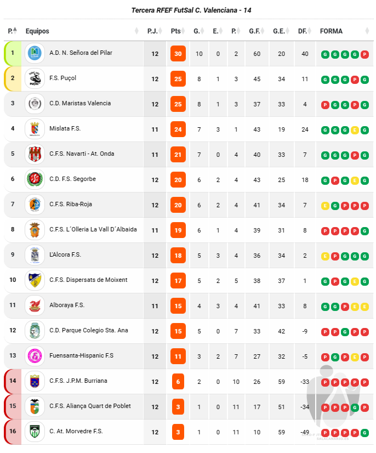Click the orange 30 points badge
The width and height of the screenshot is (376, 453).
tap(178, 53)
